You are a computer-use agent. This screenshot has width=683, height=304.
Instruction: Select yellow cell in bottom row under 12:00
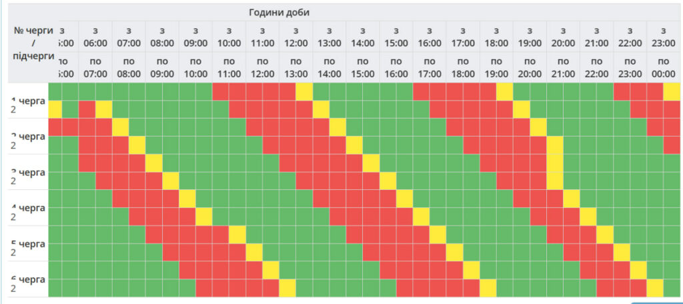287,288
